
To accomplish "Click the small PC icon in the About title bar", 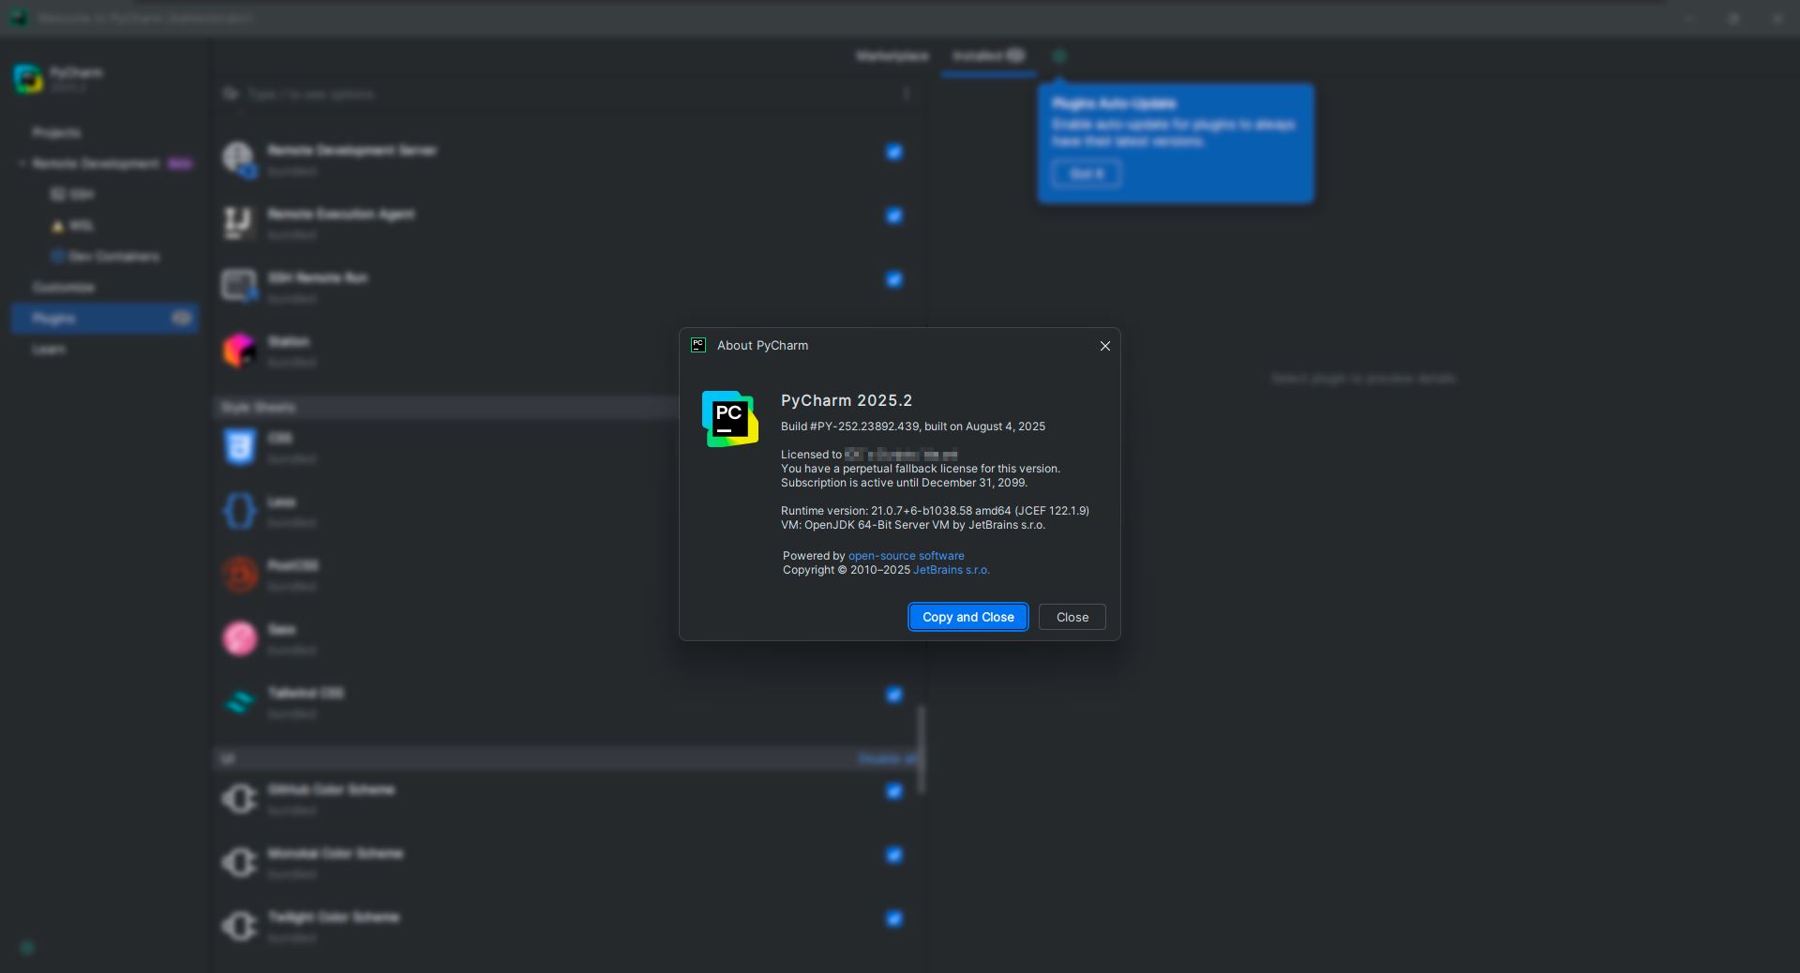I will (698, 345).
